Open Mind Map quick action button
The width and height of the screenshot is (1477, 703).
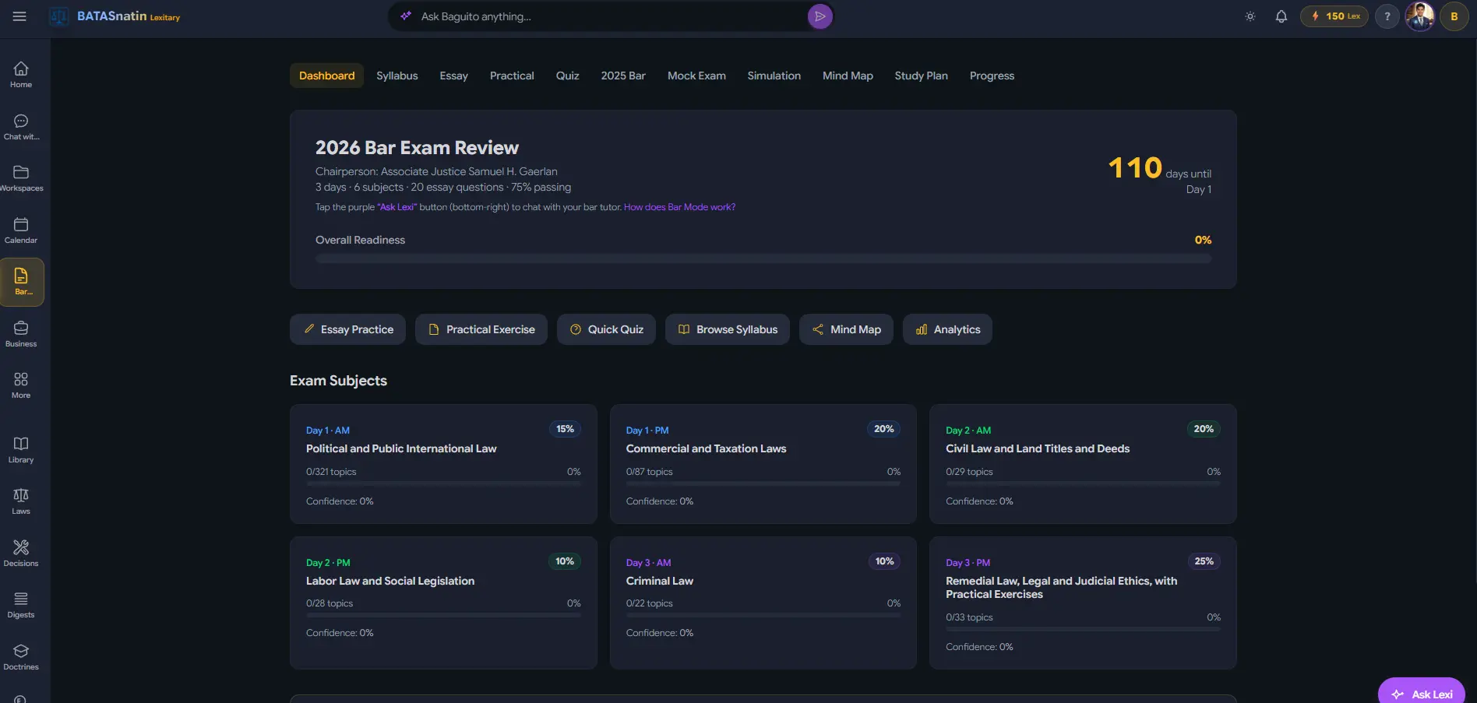846,329
